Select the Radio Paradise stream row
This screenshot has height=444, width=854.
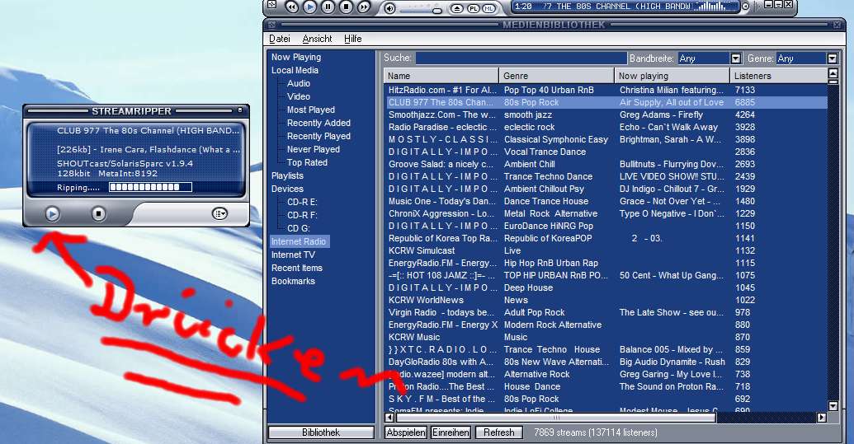tap(606, 127)
